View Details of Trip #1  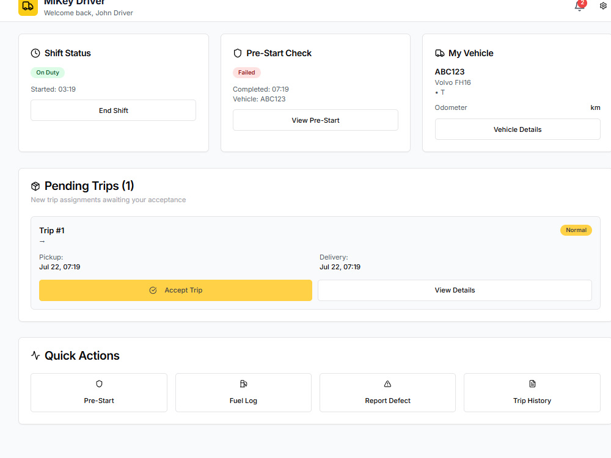(455, 290)
